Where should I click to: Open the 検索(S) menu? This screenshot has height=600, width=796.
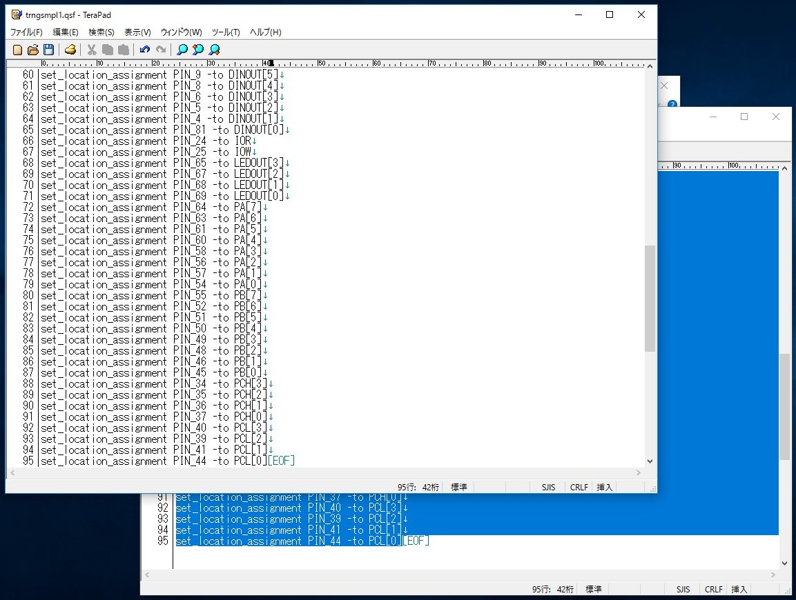(x=101, y=32)
